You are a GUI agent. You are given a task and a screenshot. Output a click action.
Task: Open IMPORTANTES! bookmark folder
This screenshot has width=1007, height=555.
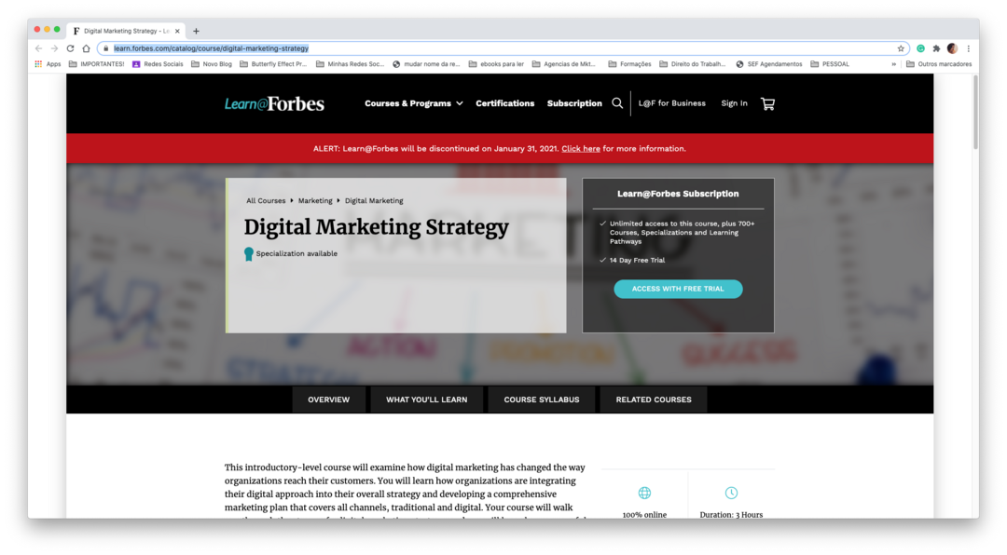[96, 64]
